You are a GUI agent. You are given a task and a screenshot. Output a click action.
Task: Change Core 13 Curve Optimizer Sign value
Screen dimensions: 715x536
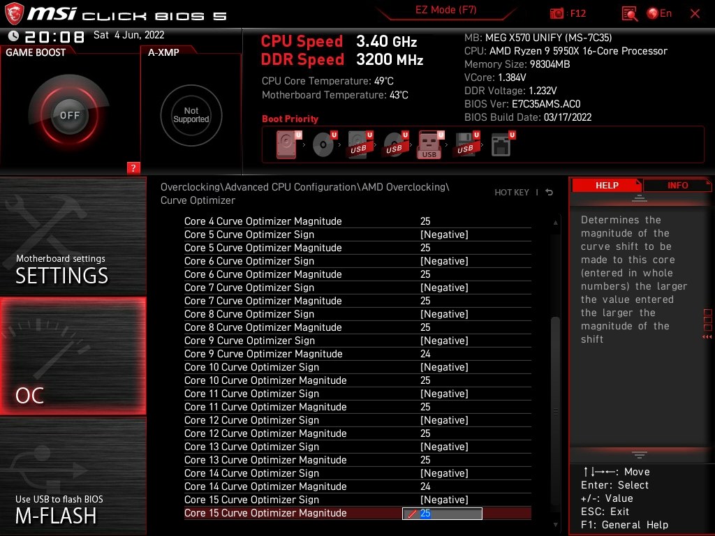click(444, 447)
